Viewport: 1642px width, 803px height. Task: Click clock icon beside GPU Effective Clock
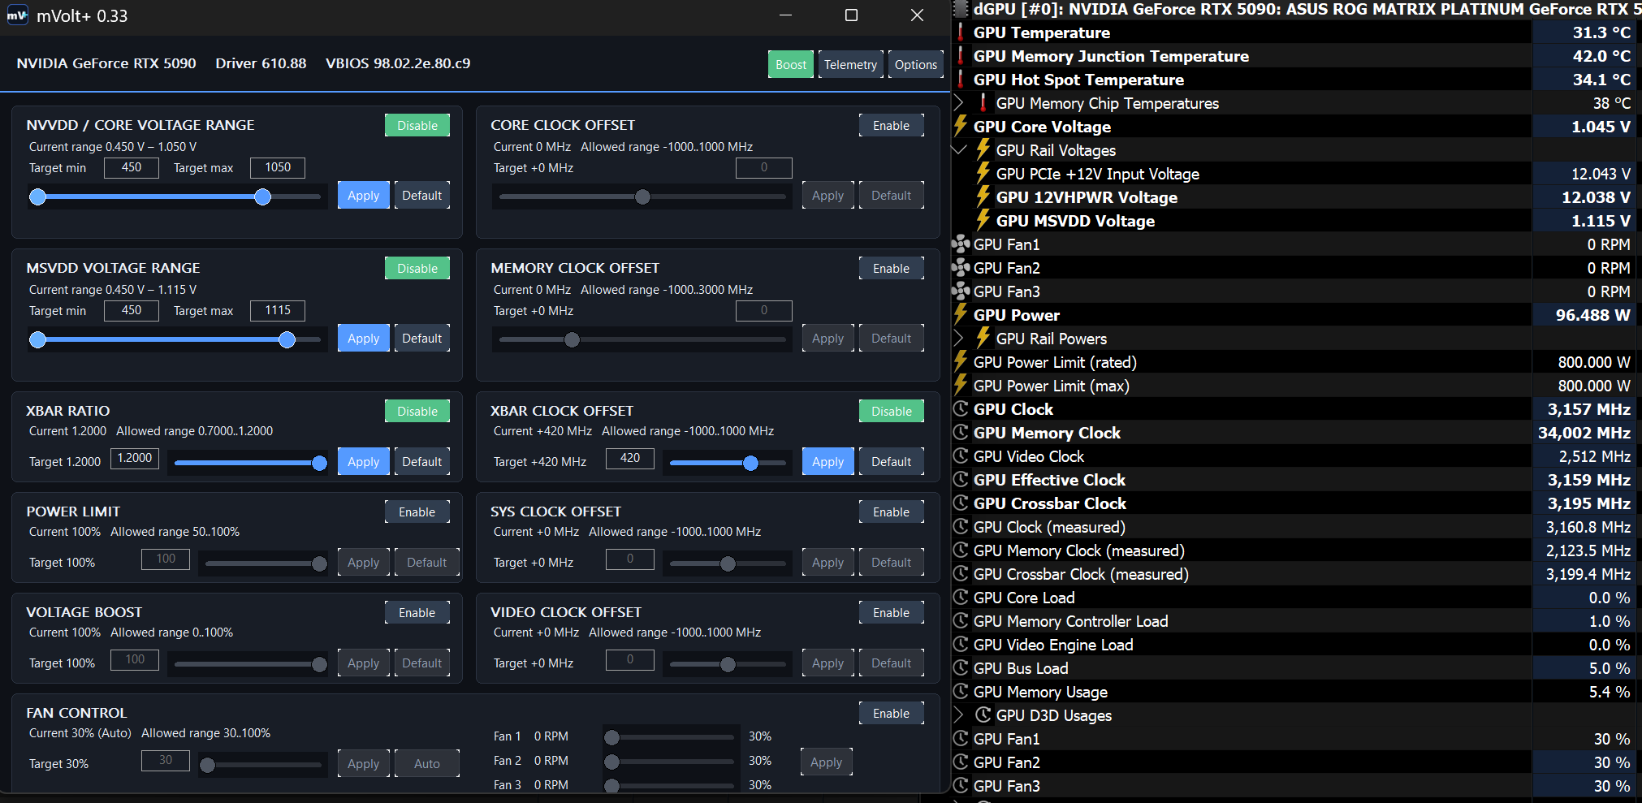(x=961, y=480)
